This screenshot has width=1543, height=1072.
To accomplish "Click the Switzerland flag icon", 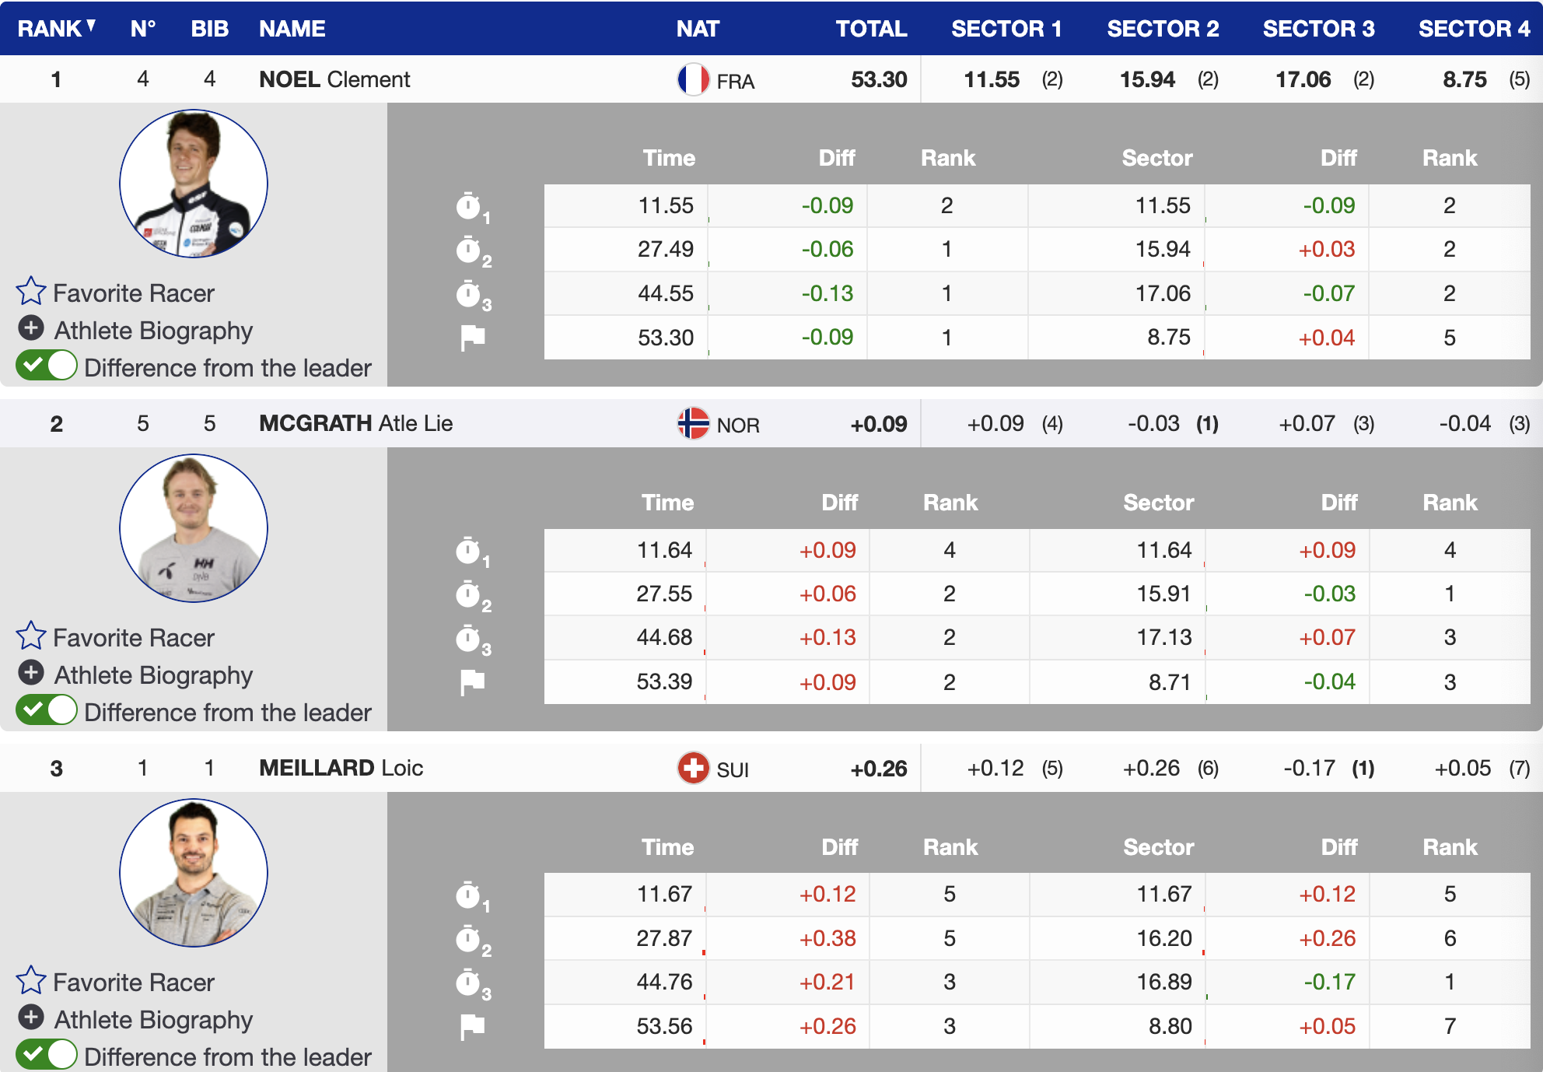I will (693, 769).
